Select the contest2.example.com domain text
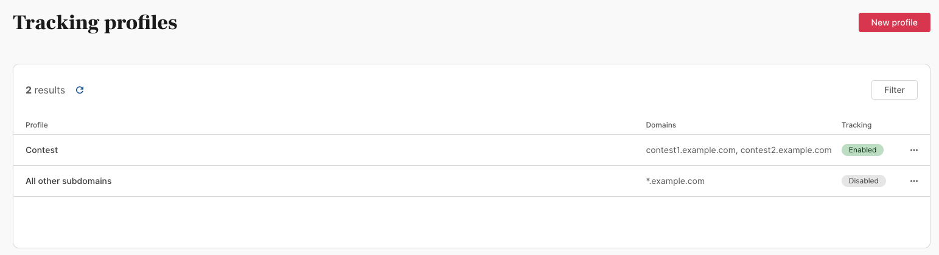This screenshot has width=939, height=255. point(786,150)
